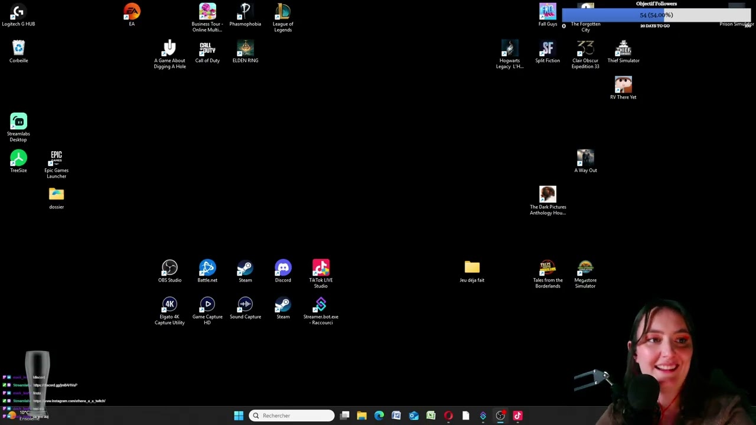Click Tales from the Borderlands icon
Viewport: 756px width, 425px height.
point(548,274)
